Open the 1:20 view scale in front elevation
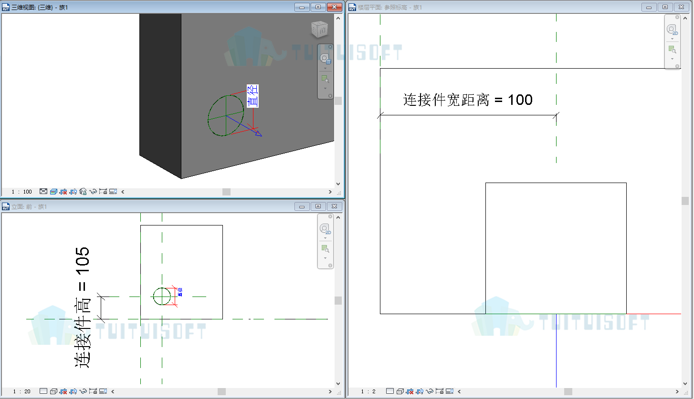The height and width of the screenshot is (399, 694). click(22, 391)
